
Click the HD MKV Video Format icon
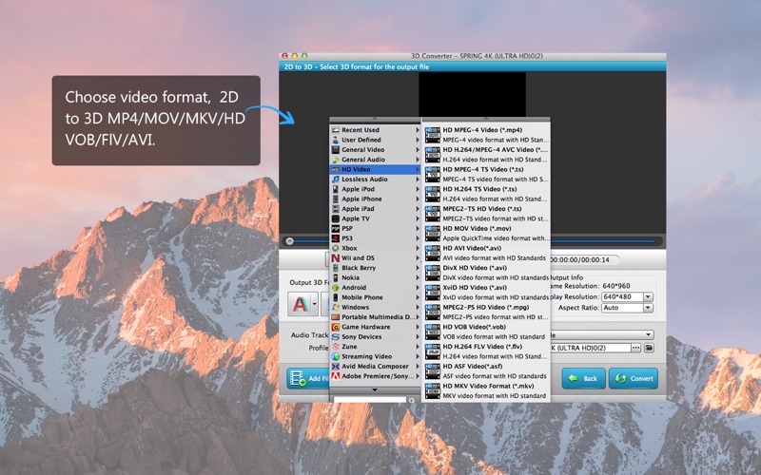(433, 390)
